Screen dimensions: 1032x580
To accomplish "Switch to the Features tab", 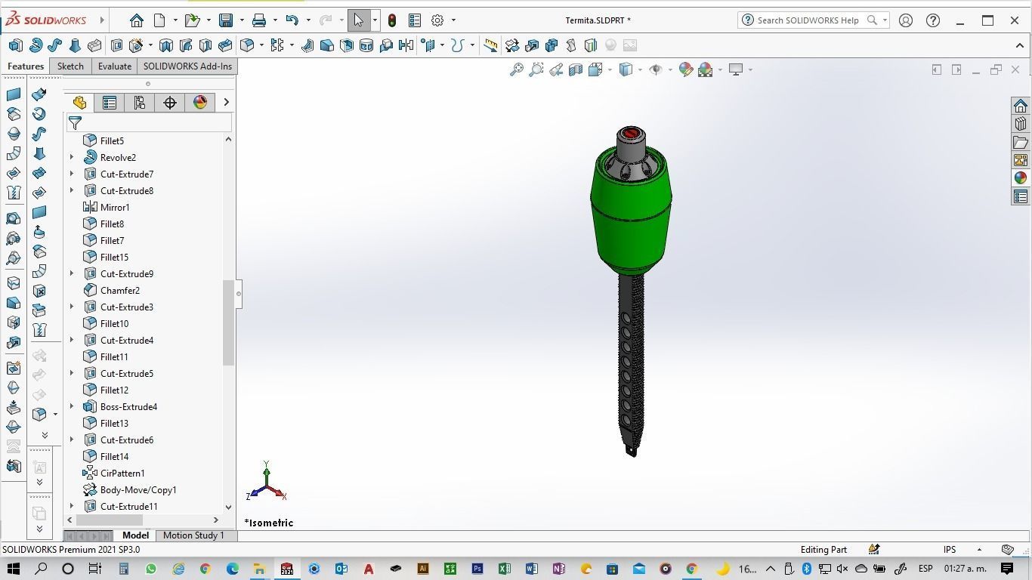I will click(x=26, y=66).
